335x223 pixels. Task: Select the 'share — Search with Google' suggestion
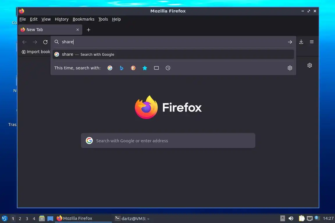(x=173, y=54)
